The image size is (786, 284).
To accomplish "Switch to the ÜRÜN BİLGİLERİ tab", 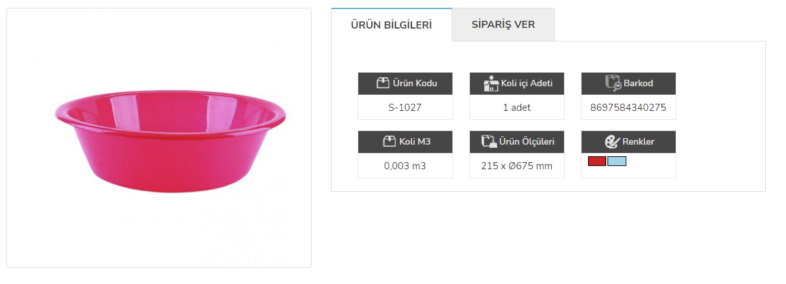I will coord(391,25).
